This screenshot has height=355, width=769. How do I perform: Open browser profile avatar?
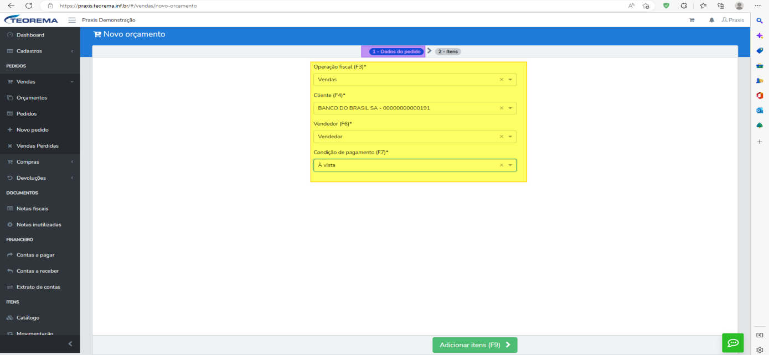click(x=739, y=6)
